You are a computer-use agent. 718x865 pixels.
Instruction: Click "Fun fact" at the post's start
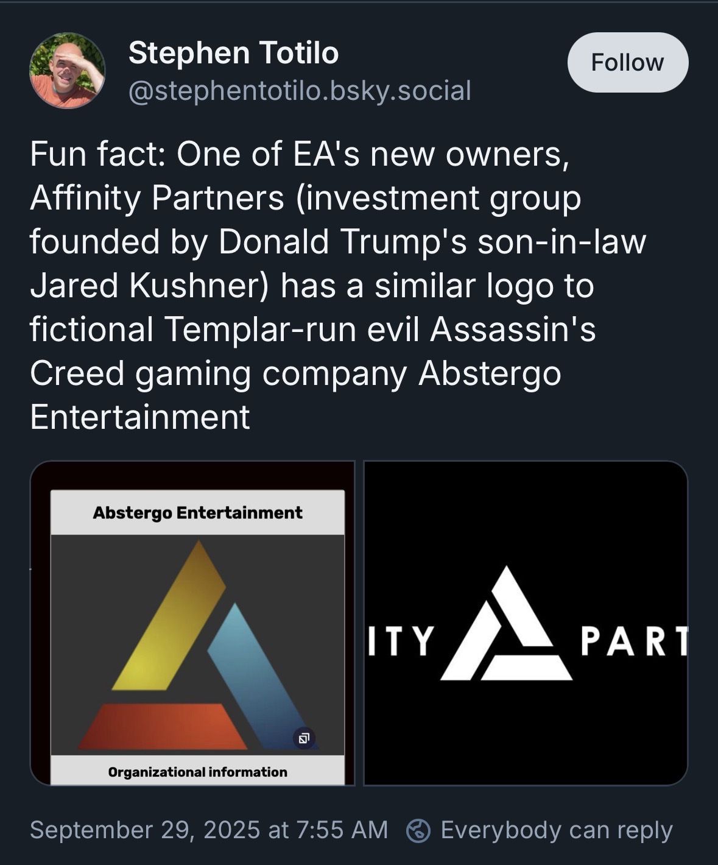(x=94, y=154)
